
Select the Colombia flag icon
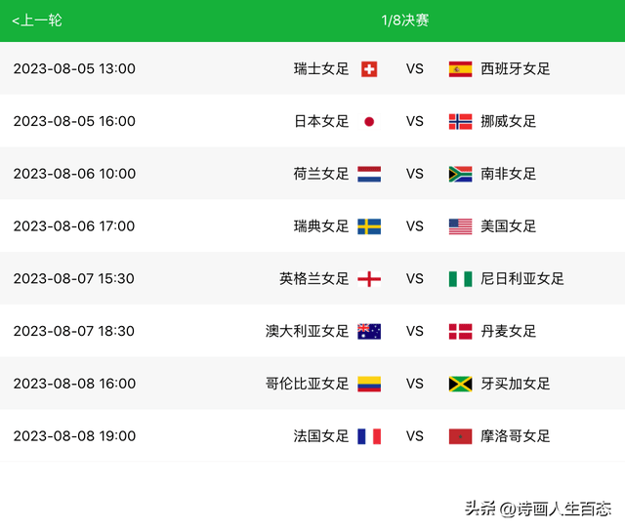point(369,384)
